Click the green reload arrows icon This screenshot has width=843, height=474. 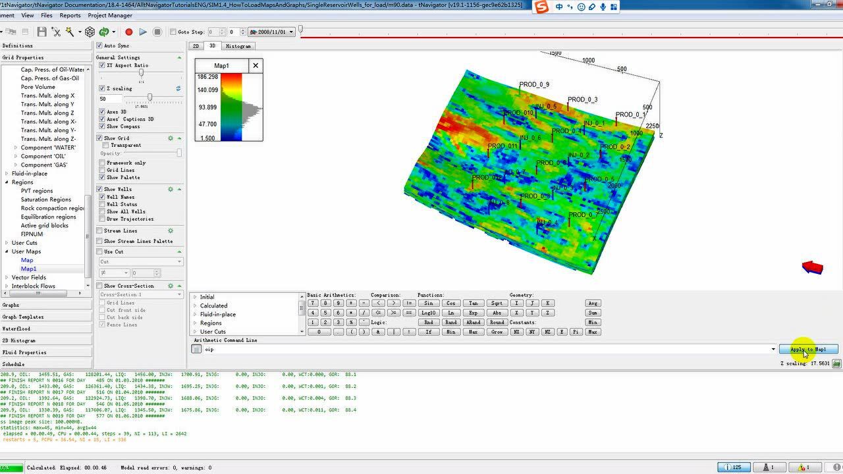(x=104, y=32)
